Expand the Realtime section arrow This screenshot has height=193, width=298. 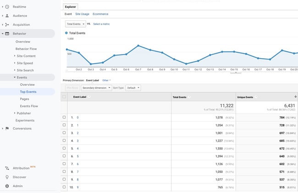(x=2, y=7)
